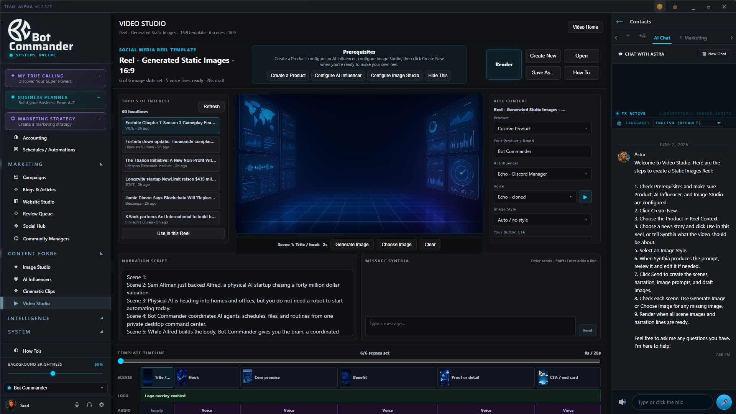Click the chat speaker volume icon
Screen dimensions: 736x414
622,402
